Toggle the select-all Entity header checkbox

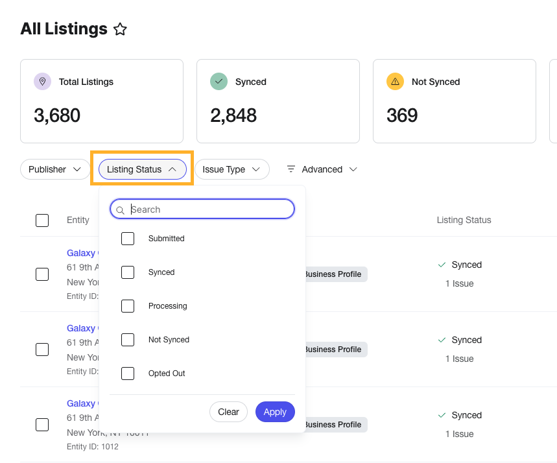pos(42,220)
